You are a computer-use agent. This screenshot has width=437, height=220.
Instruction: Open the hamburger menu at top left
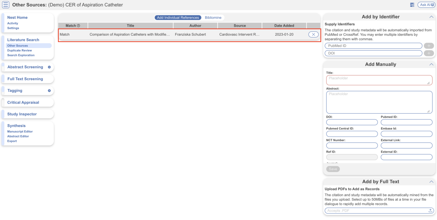pyautogui.click(x=5, y=5)
